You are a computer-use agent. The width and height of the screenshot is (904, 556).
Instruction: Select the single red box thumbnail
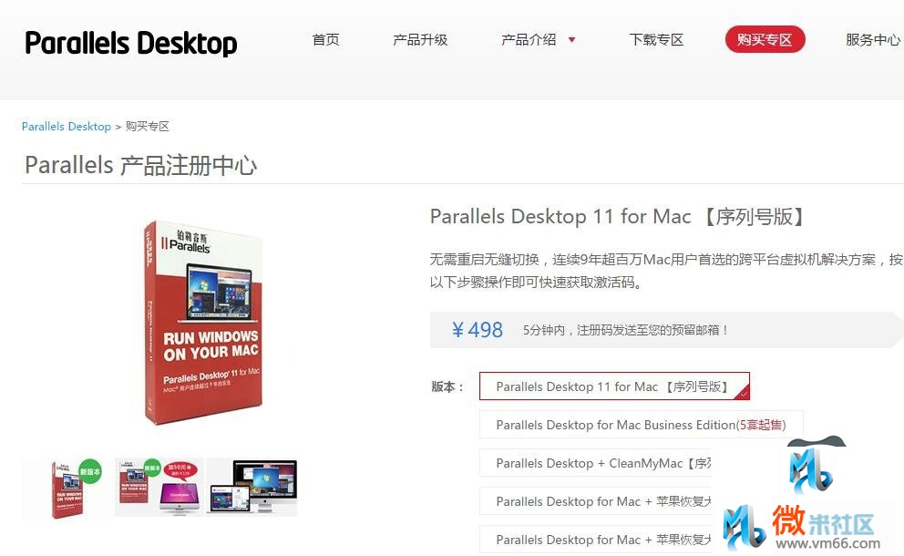point(68,489)
